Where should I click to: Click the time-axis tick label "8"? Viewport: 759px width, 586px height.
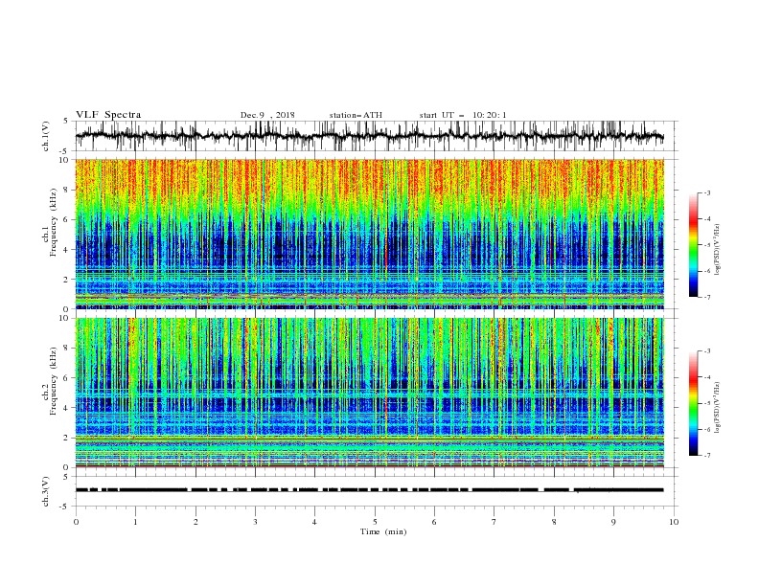click(554, 522)
